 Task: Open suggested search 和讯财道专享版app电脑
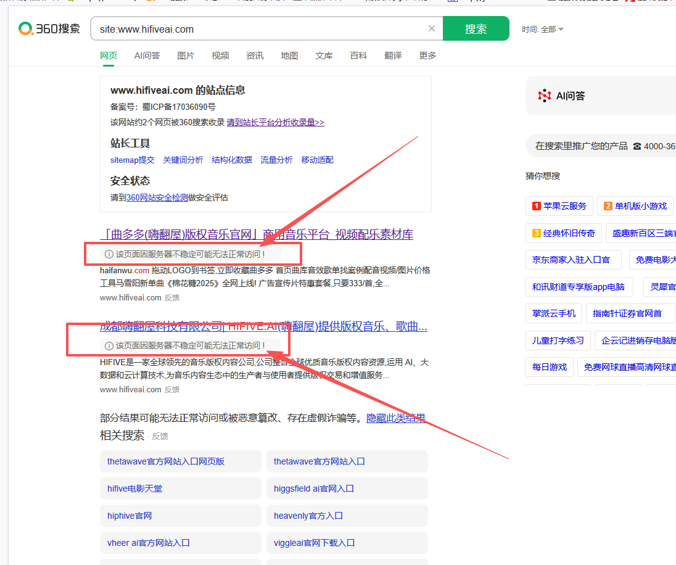[579, 287]
